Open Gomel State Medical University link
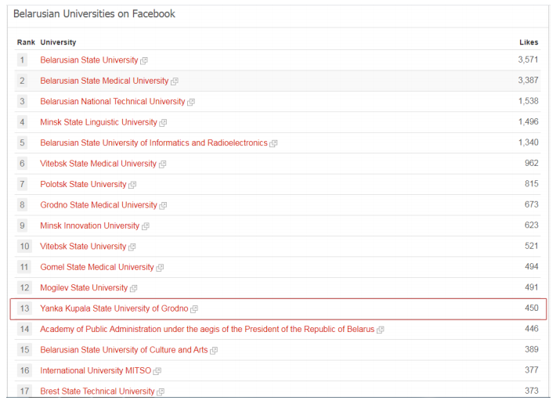 click(x=97, y=267)
